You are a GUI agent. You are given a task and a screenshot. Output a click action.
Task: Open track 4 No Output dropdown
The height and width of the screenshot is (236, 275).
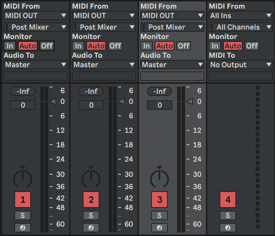tap(241, 65)
